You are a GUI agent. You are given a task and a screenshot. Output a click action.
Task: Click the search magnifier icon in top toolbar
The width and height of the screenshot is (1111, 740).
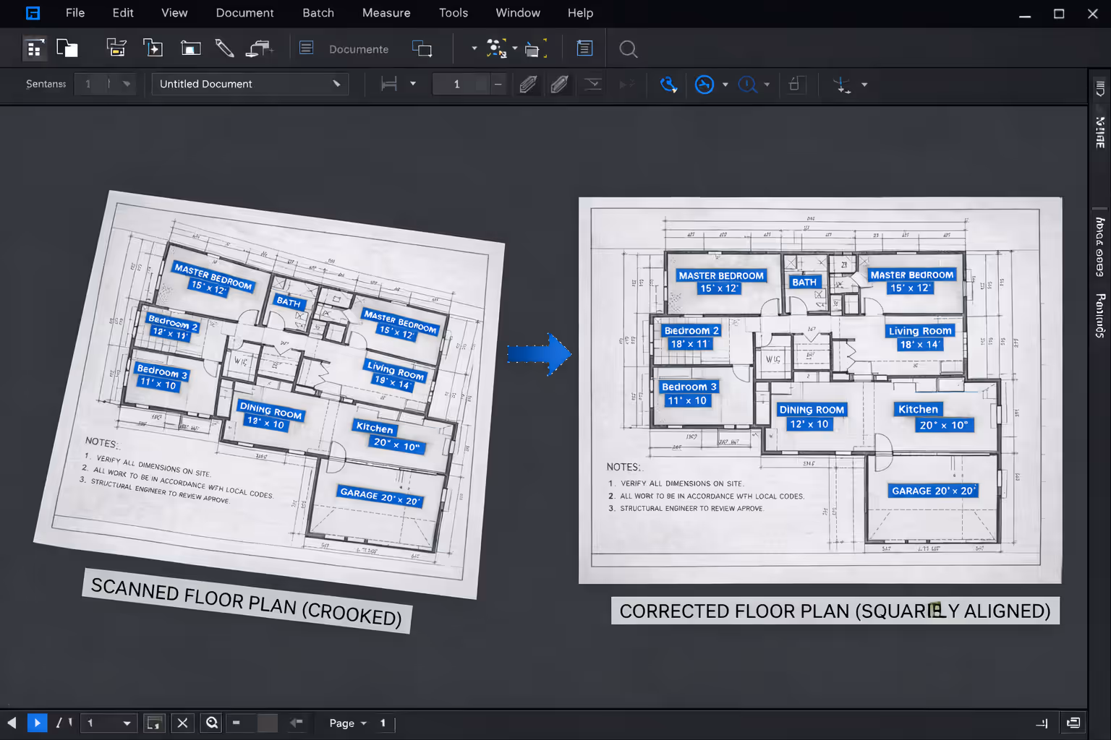[x=629, y=49]
